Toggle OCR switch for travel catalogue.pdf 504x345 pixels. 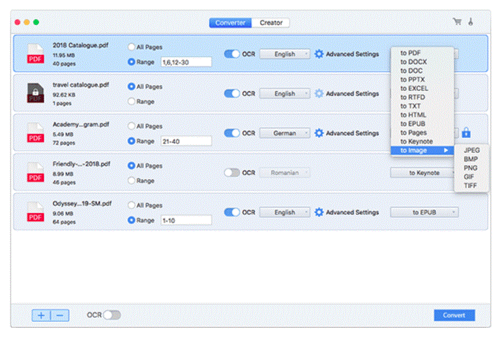click(232, 93)
